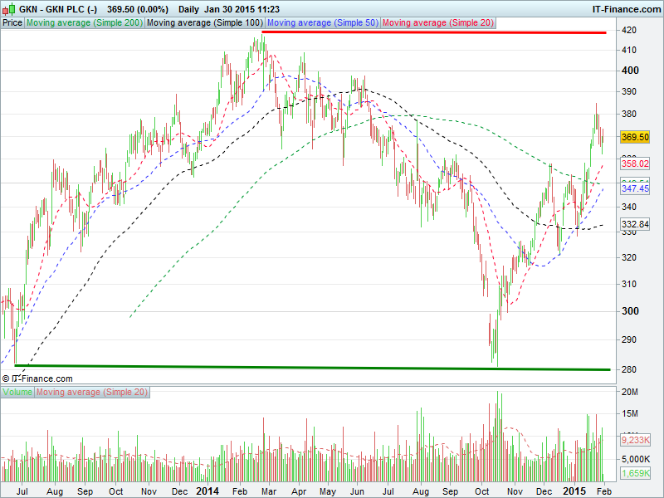Select the Moving average (Simple 100) legend

pos(204,23)
